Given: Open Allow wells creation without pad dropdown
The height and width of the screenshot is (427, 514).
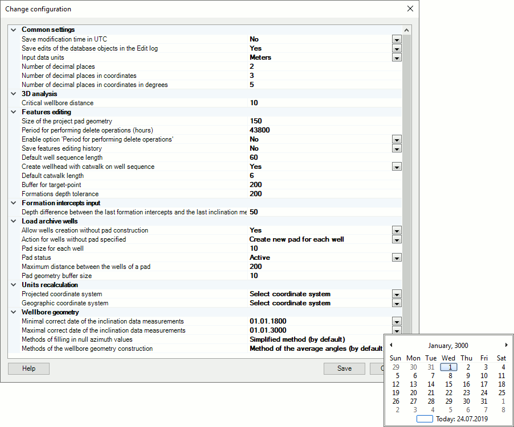Looking at the screenshot, I should click(397, 230).
